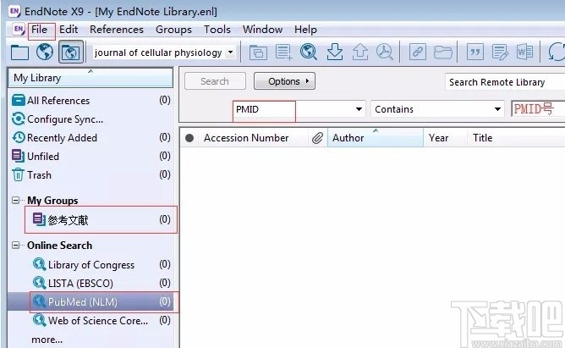Open the Groups menu
The width and height of the screenshot is (565, 348).
pos(173,29)
